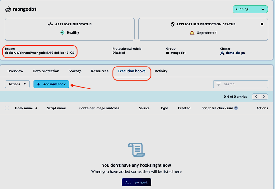The width and height of the screenshot is (275, 189).
Task: Sort by Hook name arrow
Action: [x=36, y=108]
